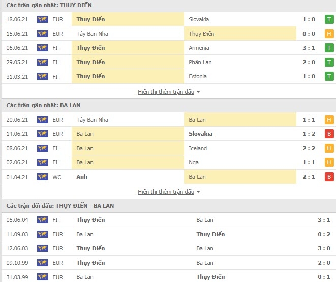This screenshot has width=336, height=282.
Task: Click the orange H badge for Tây Ban Nha–Thụy Điển
Action: click(x=329, y=34)
